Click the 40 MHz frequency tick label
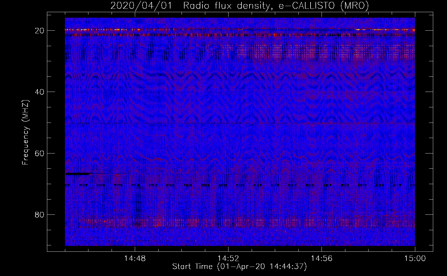The height and width of the screenshot is (276, 447). (40, 92)
